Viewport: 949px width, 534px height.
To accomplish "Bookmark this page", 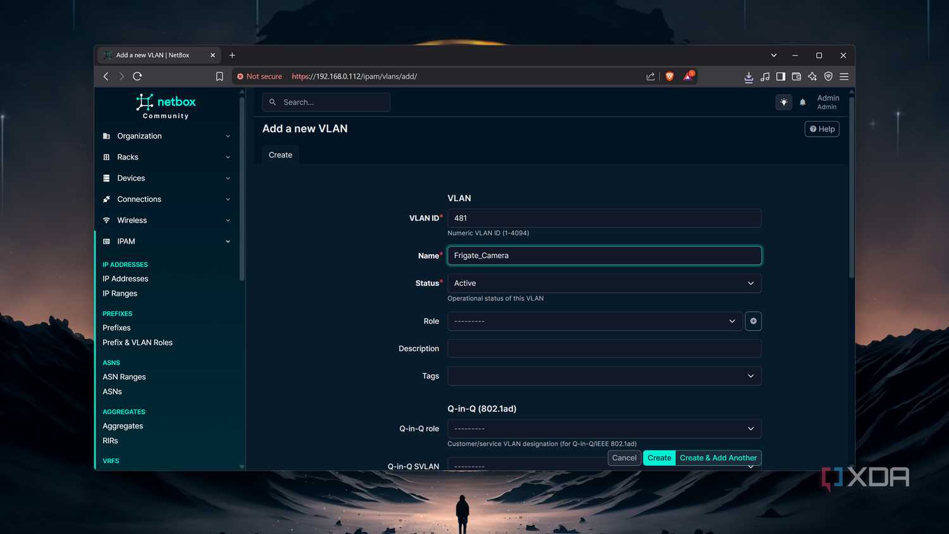I will click(x=220, y=77).
